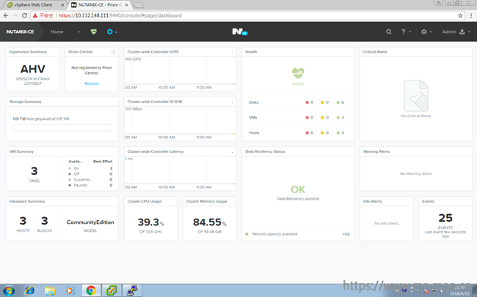The height and width of the screenshot is (297, 477).
Task: Click the No Critical Alerts document icon
Action: pos(416,96)
